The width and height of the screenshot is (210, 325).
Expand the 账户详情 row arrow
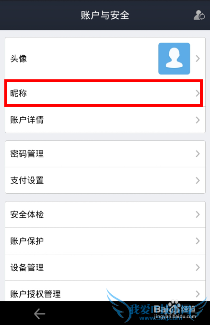198,120
